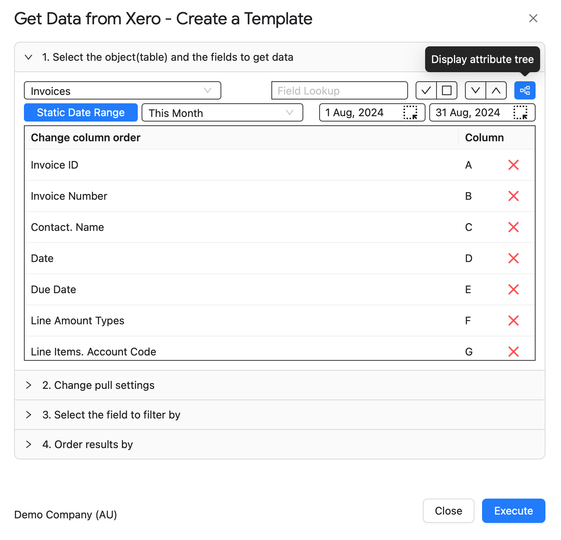Click the Display attribute tree icon
This screenshot has width=561, height=540.
coord(525,90)
